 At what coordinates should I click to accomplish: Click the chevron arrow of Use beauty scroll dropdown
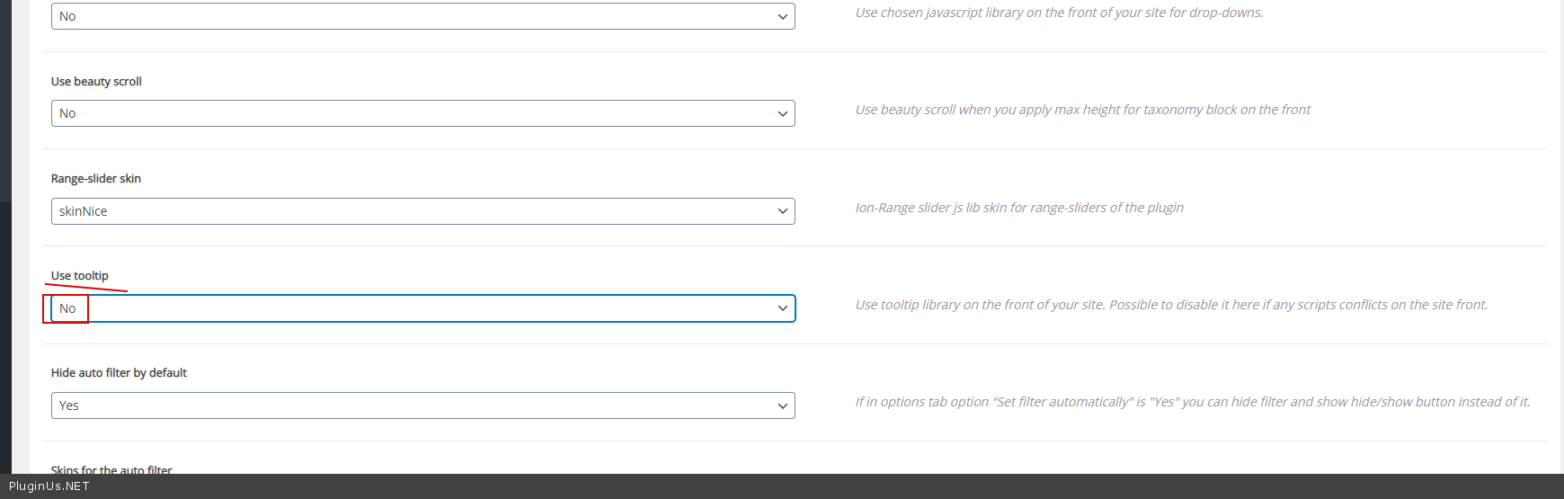(782, 114)
